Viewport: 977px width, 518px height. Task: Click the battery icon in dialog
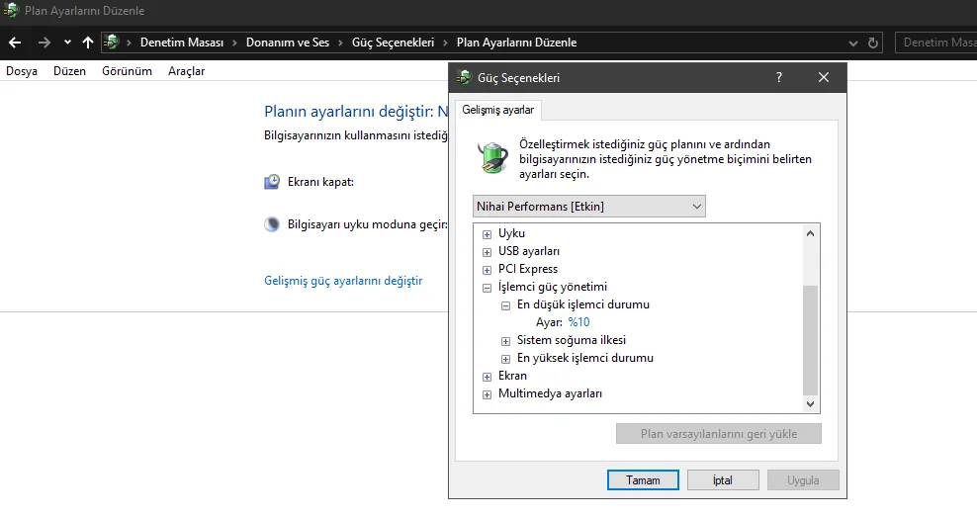point(492,158)
